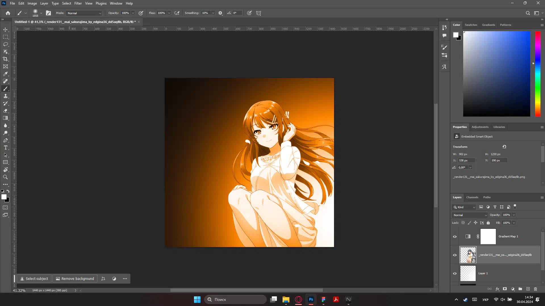Select the Move tool
The width and height of the screenshot is (545, 306).
pyautogui.click(x=5, y=29)
